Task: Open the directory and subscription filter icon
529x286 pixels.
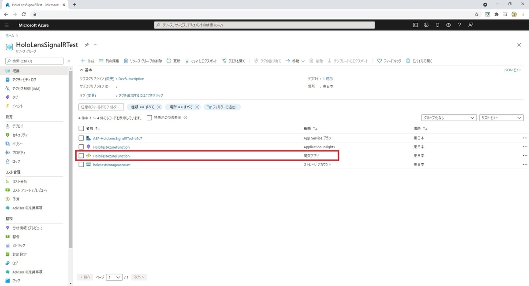Action: click(x=426, y=25)
